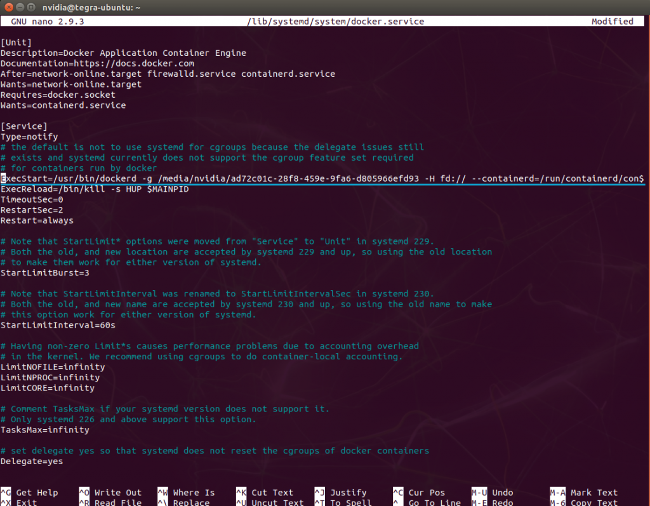This screenshot has height=506, width=650.
Task: Select the Where Is search shortcut
Action: coord(194,493)
